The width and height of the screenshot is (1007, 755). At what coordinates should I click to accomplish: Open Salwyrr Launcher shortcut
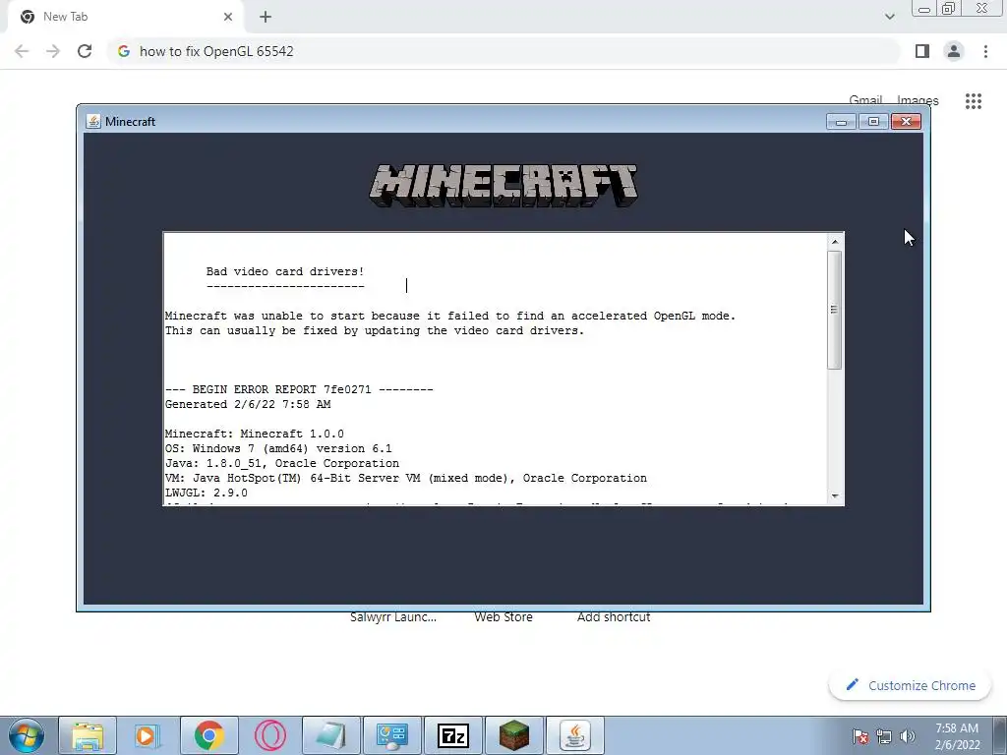[x=393, y=617]
